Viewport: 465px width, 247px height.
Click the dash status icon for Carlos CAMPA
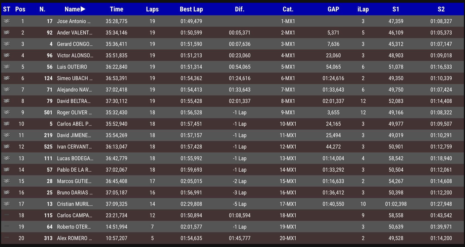coord(7,215)
